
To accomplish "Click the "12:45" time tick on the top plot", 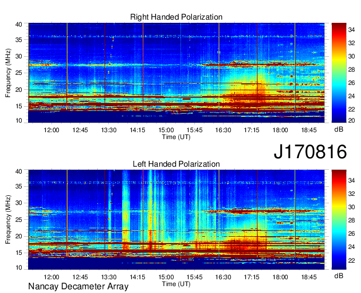I will click(x=80, y=130).
